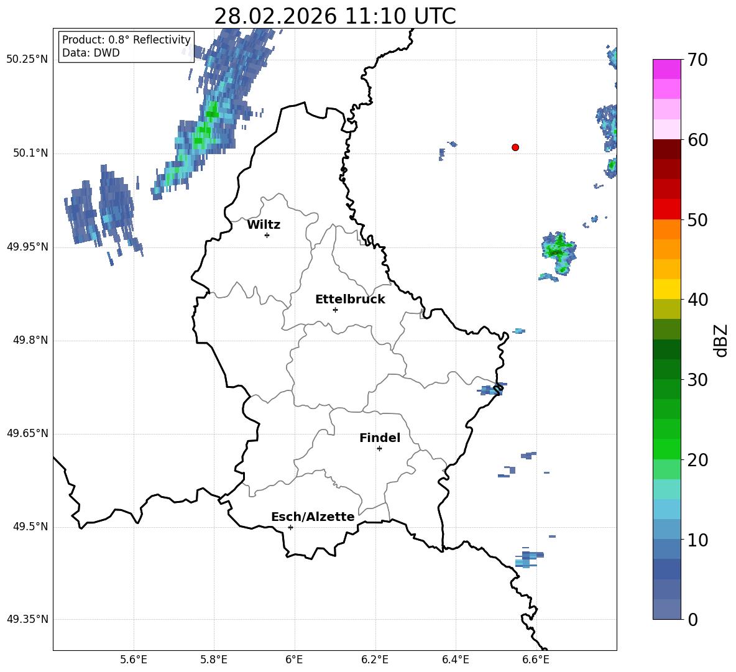Select the Ettelbruck label
Image resolution: width=736 pixels, height=672 pixels.
[350, 300]
